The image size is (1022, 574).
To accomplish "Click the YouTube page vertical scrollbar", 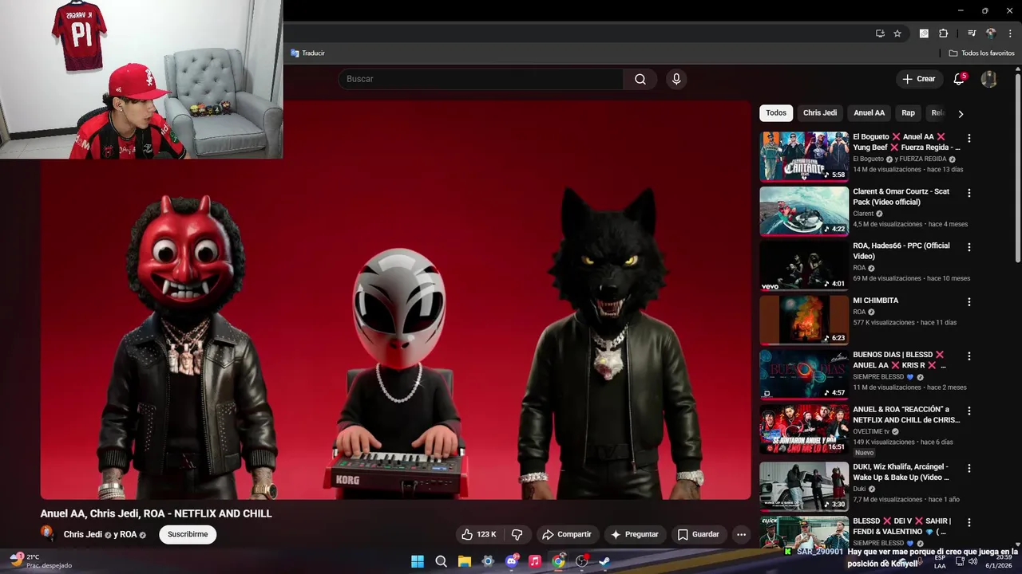I will 1018,167.
